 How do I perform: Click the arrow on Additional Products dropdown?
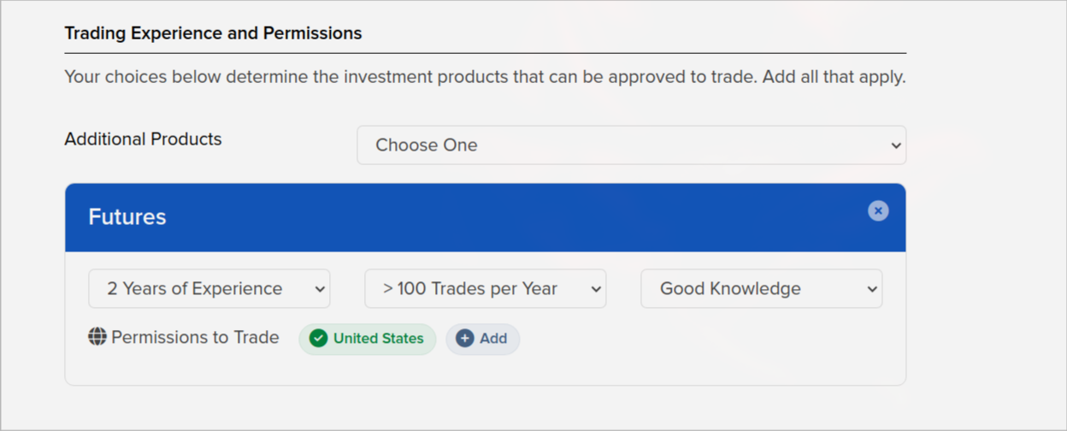point(895,145)
